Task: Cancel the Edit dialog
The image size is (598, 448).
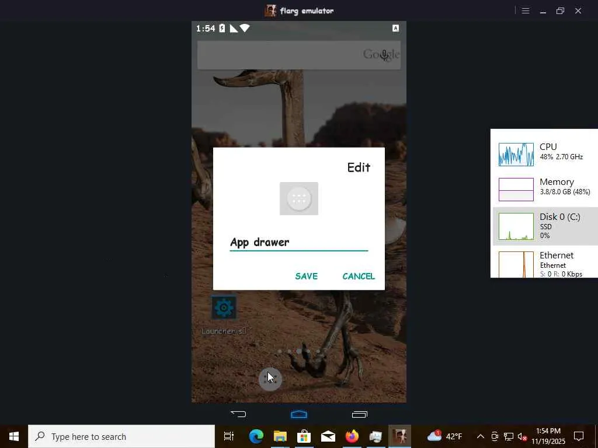Action: (359, 276)
